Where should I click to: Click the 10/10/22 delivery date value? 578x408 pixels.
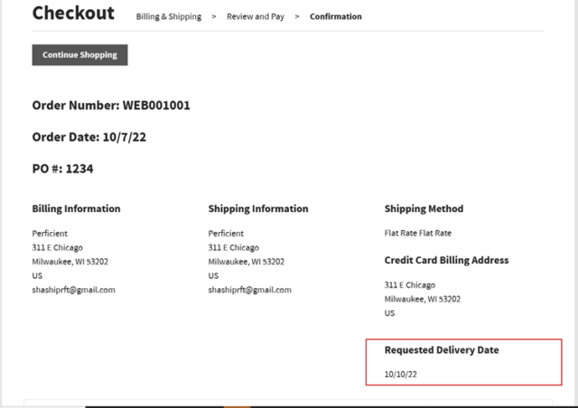pyautogui.click(x=401, y=374)
